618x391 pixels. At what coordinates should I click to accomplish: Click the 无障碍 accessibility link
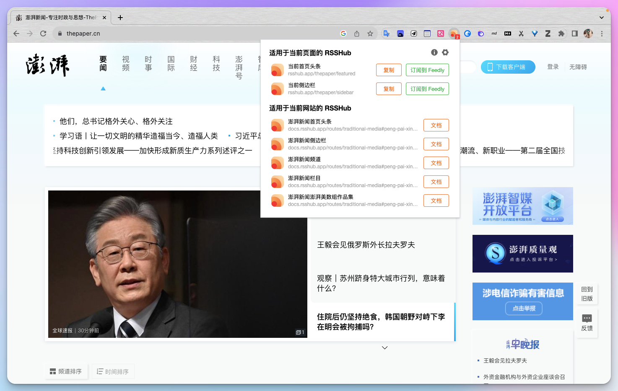point(578,67)
